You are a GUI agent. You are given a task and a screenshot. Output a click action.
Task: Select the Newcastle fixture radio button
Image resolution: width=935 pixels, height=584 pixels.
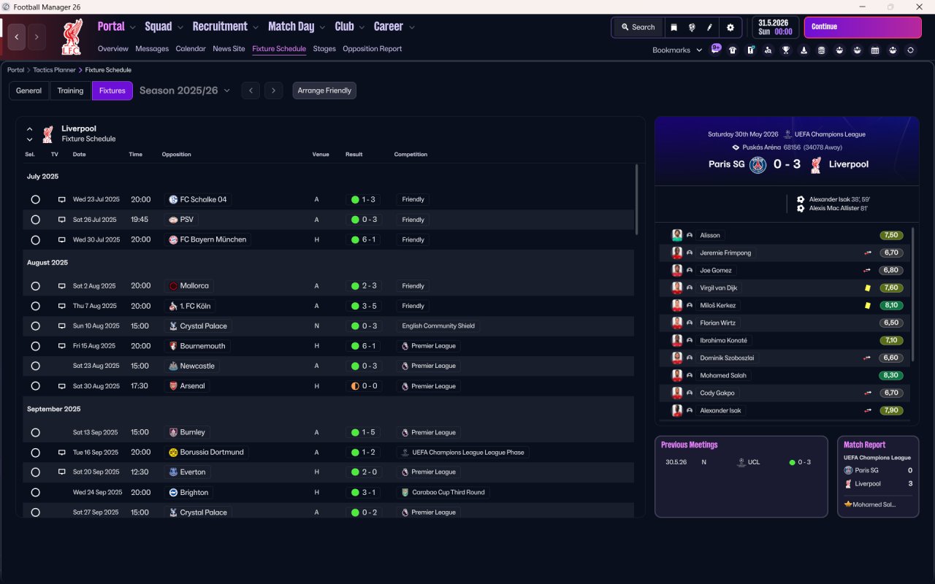coord(35,366)
